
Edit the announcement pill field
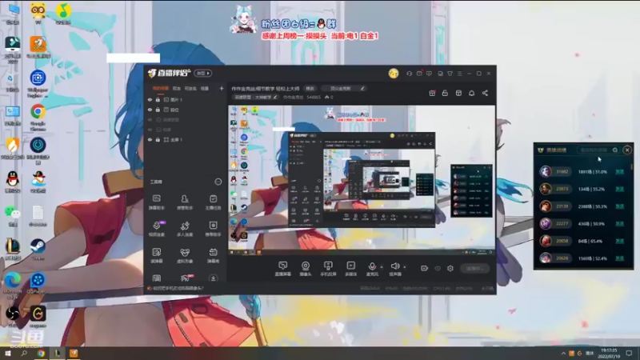tap(343, 88)
